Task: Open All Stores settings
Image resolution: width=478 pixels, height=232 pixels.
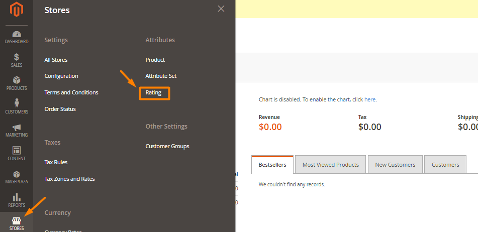Action: (56, 60)
